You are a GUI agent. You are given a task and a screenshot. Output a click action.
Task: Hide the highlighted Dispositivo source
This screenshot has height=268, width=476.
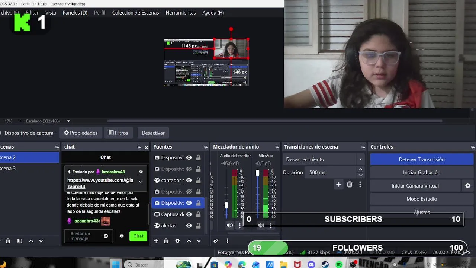tap(189, 203)
